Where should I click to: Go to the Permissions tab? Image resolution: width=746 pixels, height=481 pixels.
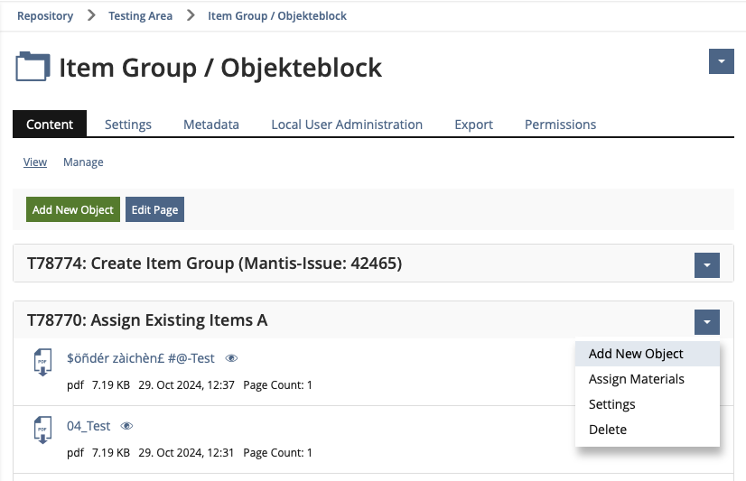[x=560, y=125]
